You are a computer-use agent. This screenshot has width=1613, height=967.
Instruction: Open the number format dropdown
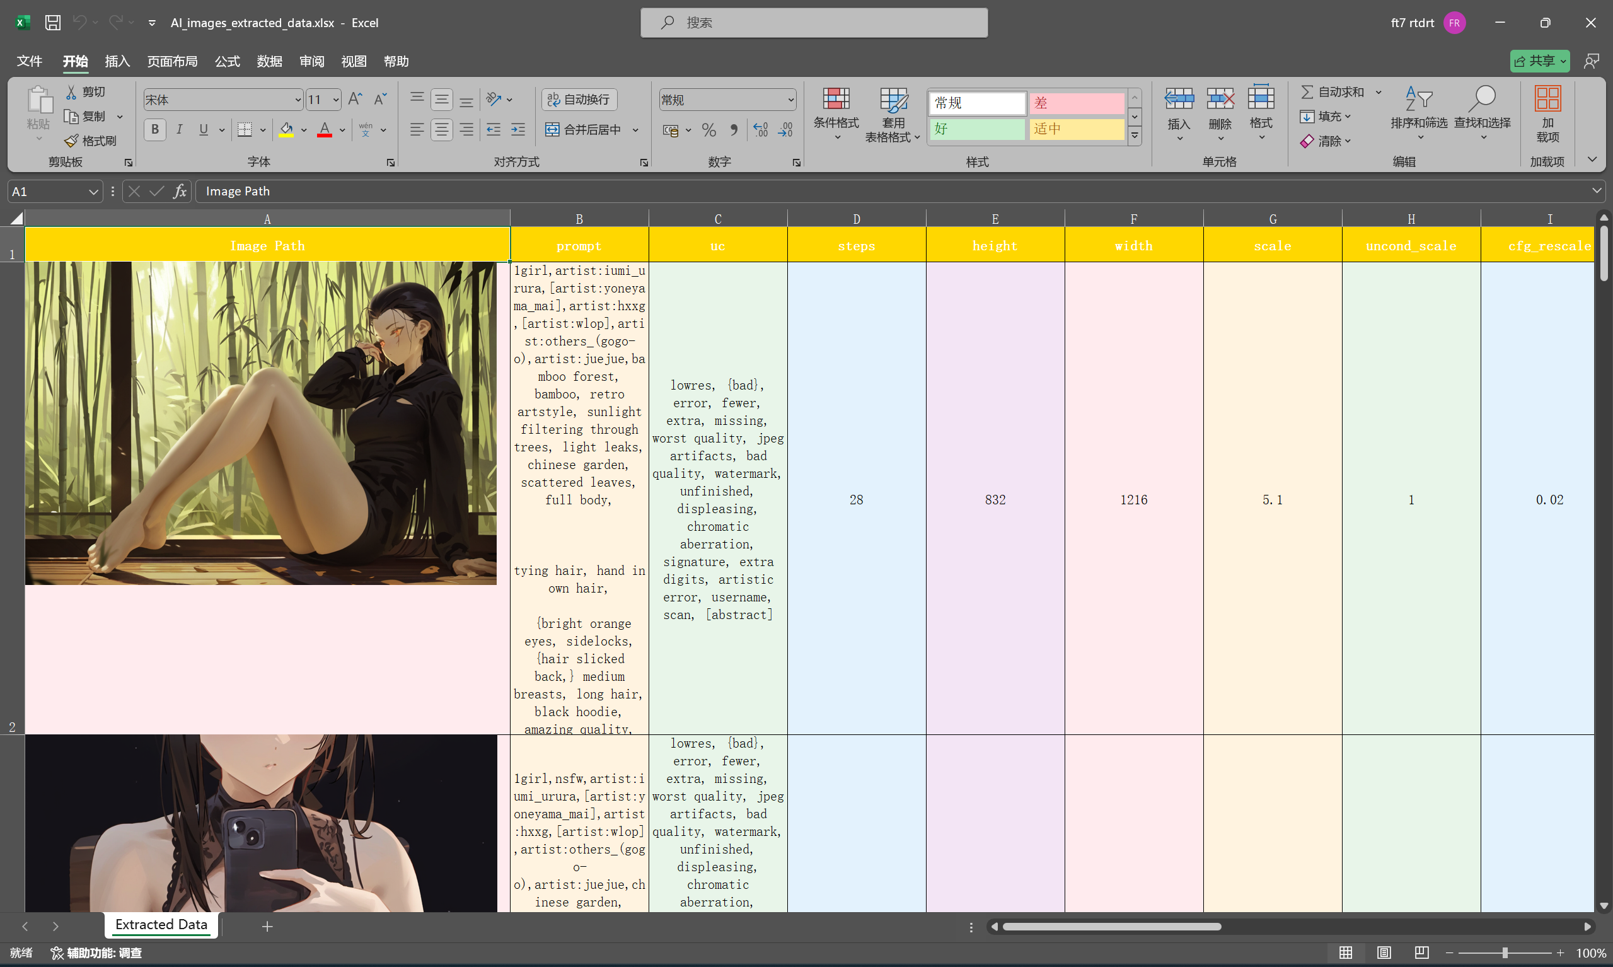click(790, 100)
